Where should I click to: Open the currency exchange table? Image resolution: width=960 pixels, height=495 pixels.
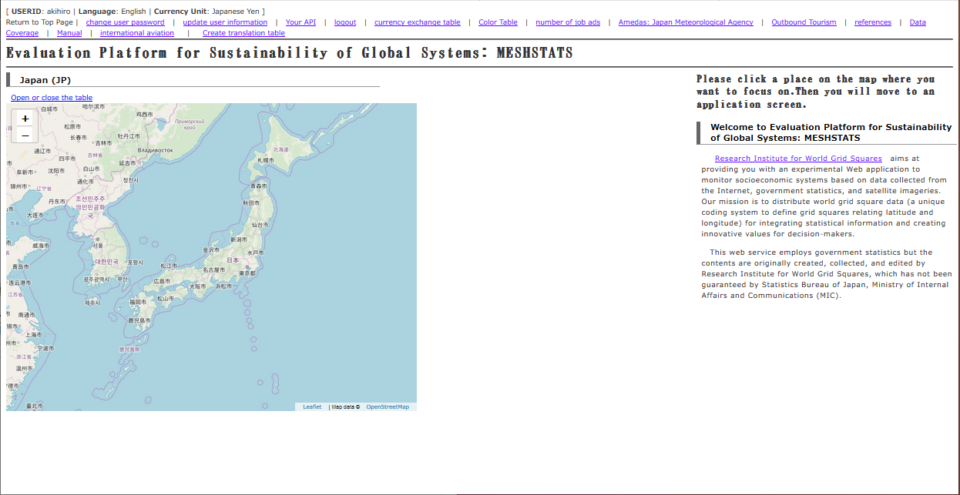click(417, 22)
